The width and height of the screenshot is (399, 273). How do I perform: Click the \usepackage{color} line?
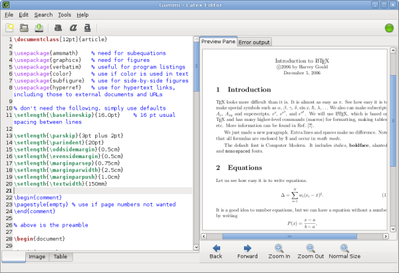tap(101, 74)
